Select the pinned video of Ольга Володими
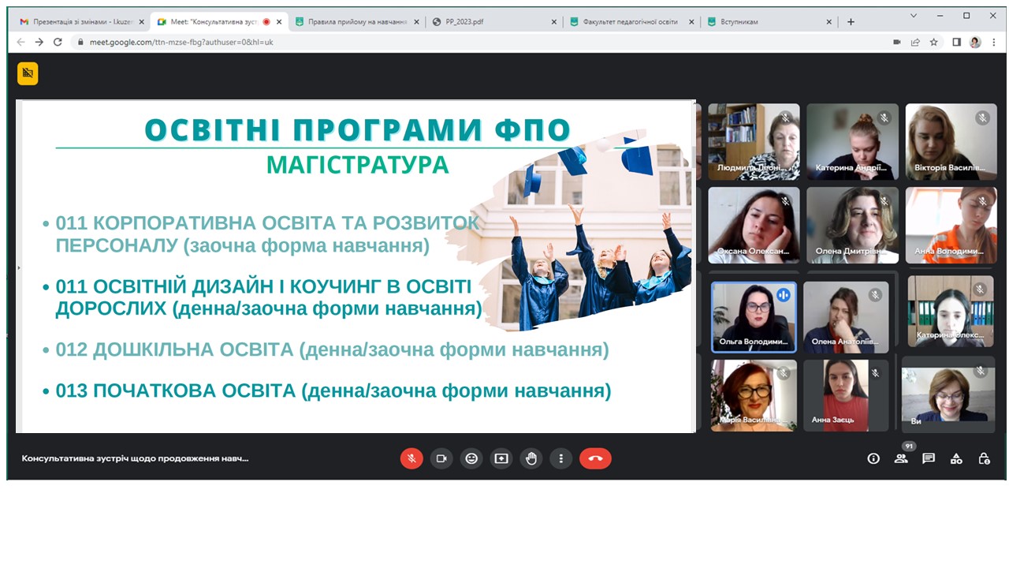Image resolution: width=1009 pixels, height=568 pixels. point(753,314)
